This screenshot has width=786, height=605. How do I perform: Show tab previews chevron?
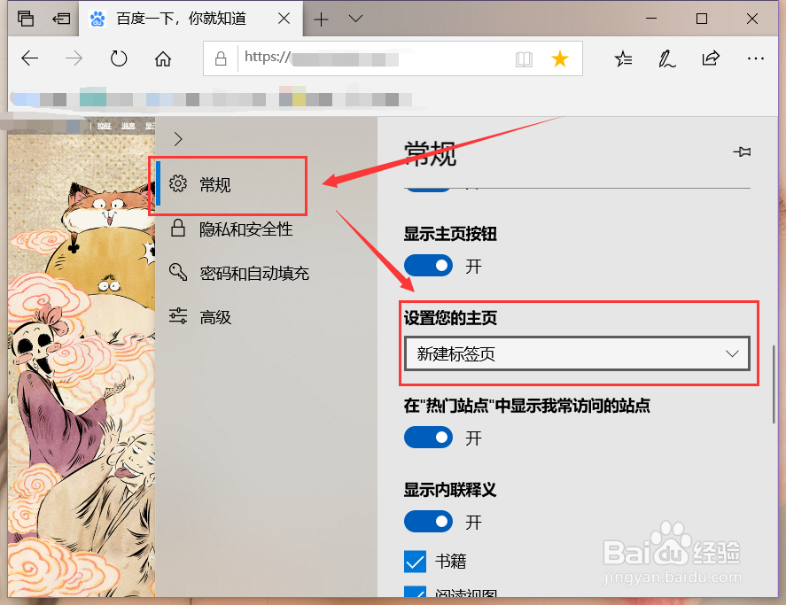[355, 19]
